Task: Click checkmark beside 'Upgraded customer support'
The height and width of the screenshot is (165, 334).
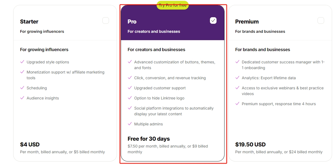Action: [130, 88]
